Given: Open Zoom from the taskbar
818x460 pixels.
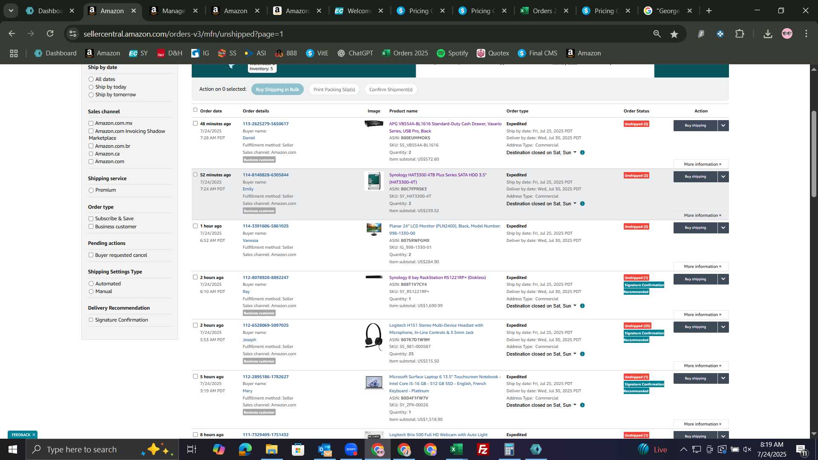Looking at the screenshot, I should [x=351, y=449].
